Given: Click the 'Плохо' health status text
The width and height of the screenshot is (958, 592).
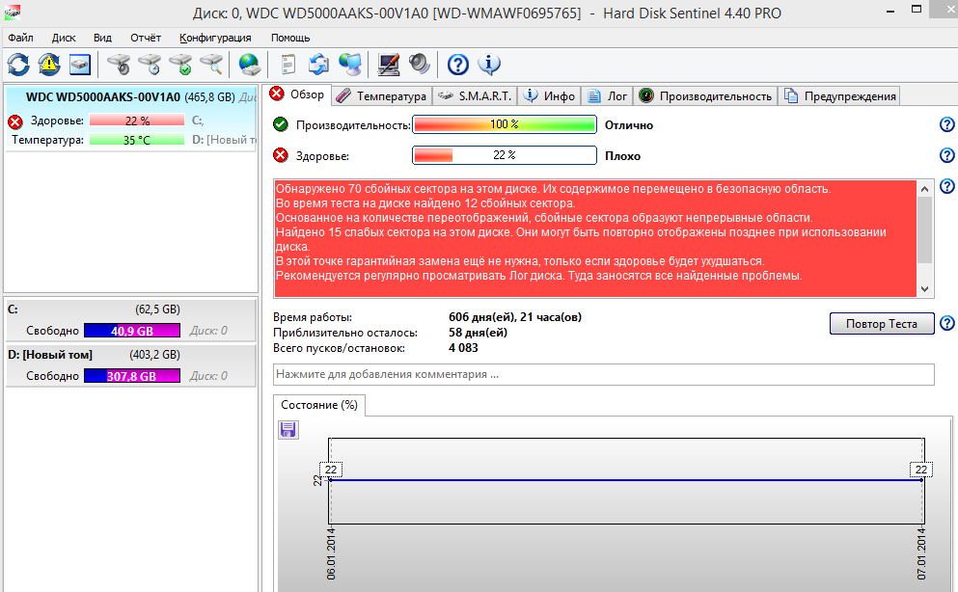Looking at the screenshot, I should 622,155.
